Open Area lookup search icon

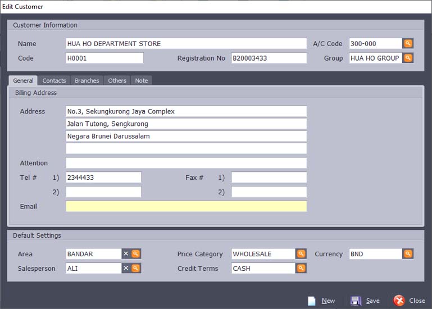136,253
